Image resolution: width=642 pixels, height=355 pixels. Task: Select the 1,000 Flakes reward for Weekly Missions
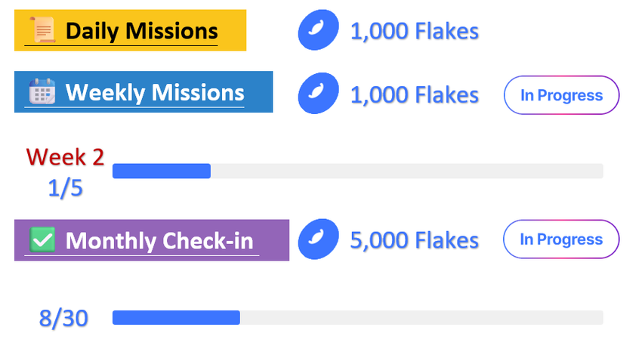tap(414, 94)
